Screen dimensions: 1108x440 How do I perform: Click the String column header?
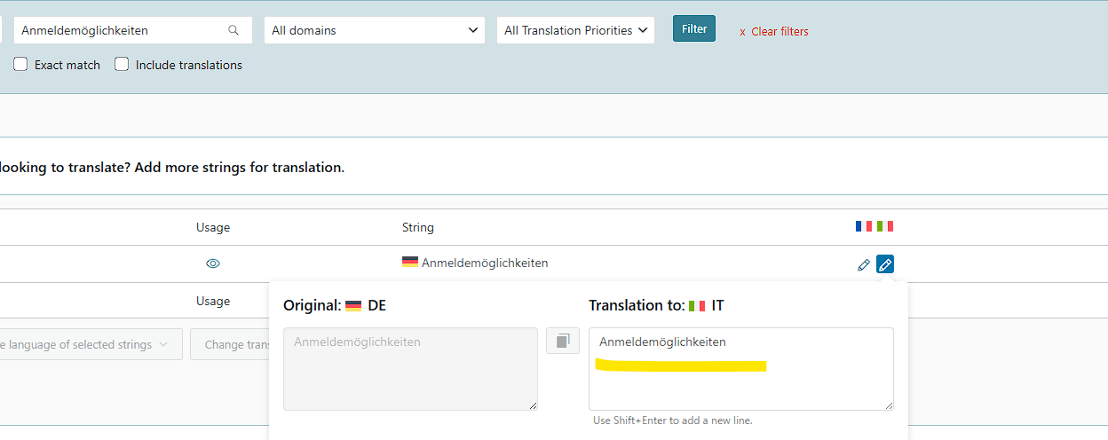tap(418, 227)
